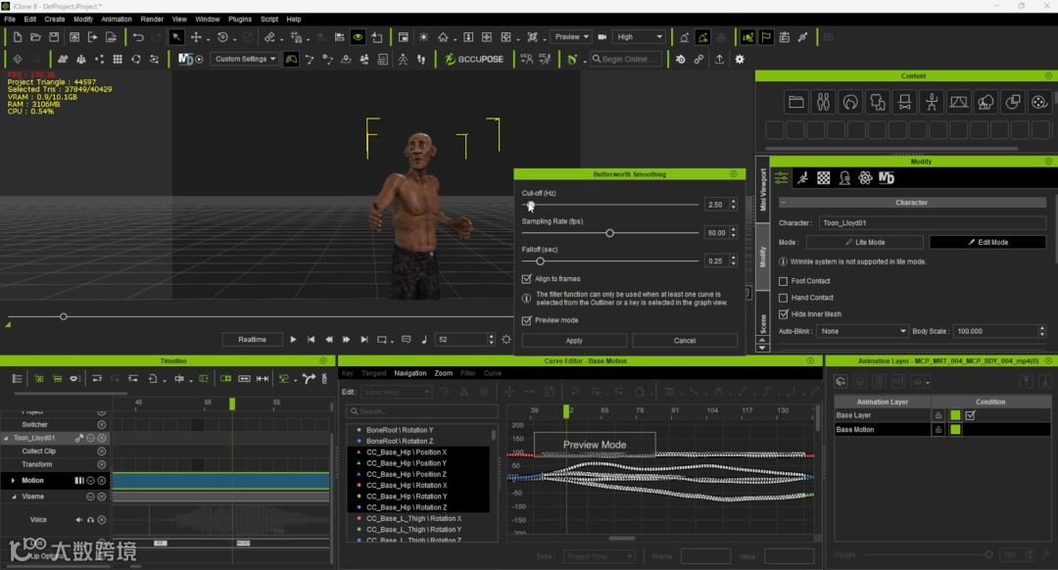Open the Hair category in Content panel

pyautogui.click(x=850, y=102)
